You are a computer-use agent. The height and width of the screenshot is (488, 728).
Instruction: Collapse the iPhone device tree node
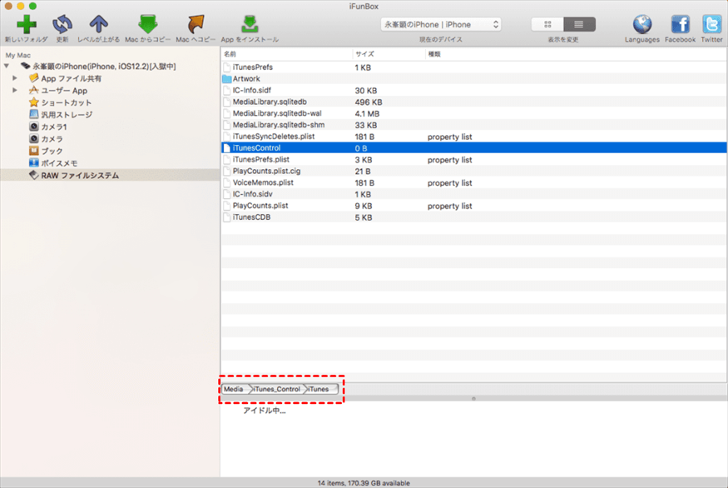[x=7, y=66]
